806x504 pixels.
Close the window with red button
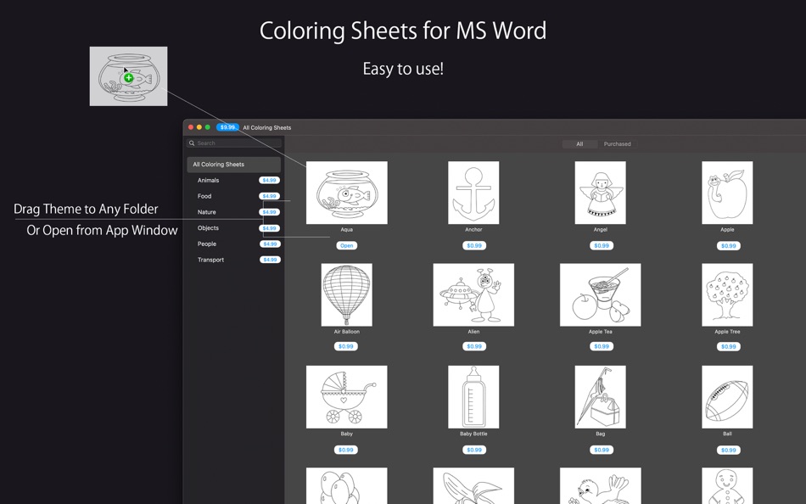(191, 127)
